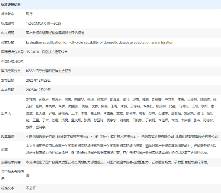Click ICS classification 35.240.01 信息技术应用综合
221x193 pixels.
coord(47,52)
